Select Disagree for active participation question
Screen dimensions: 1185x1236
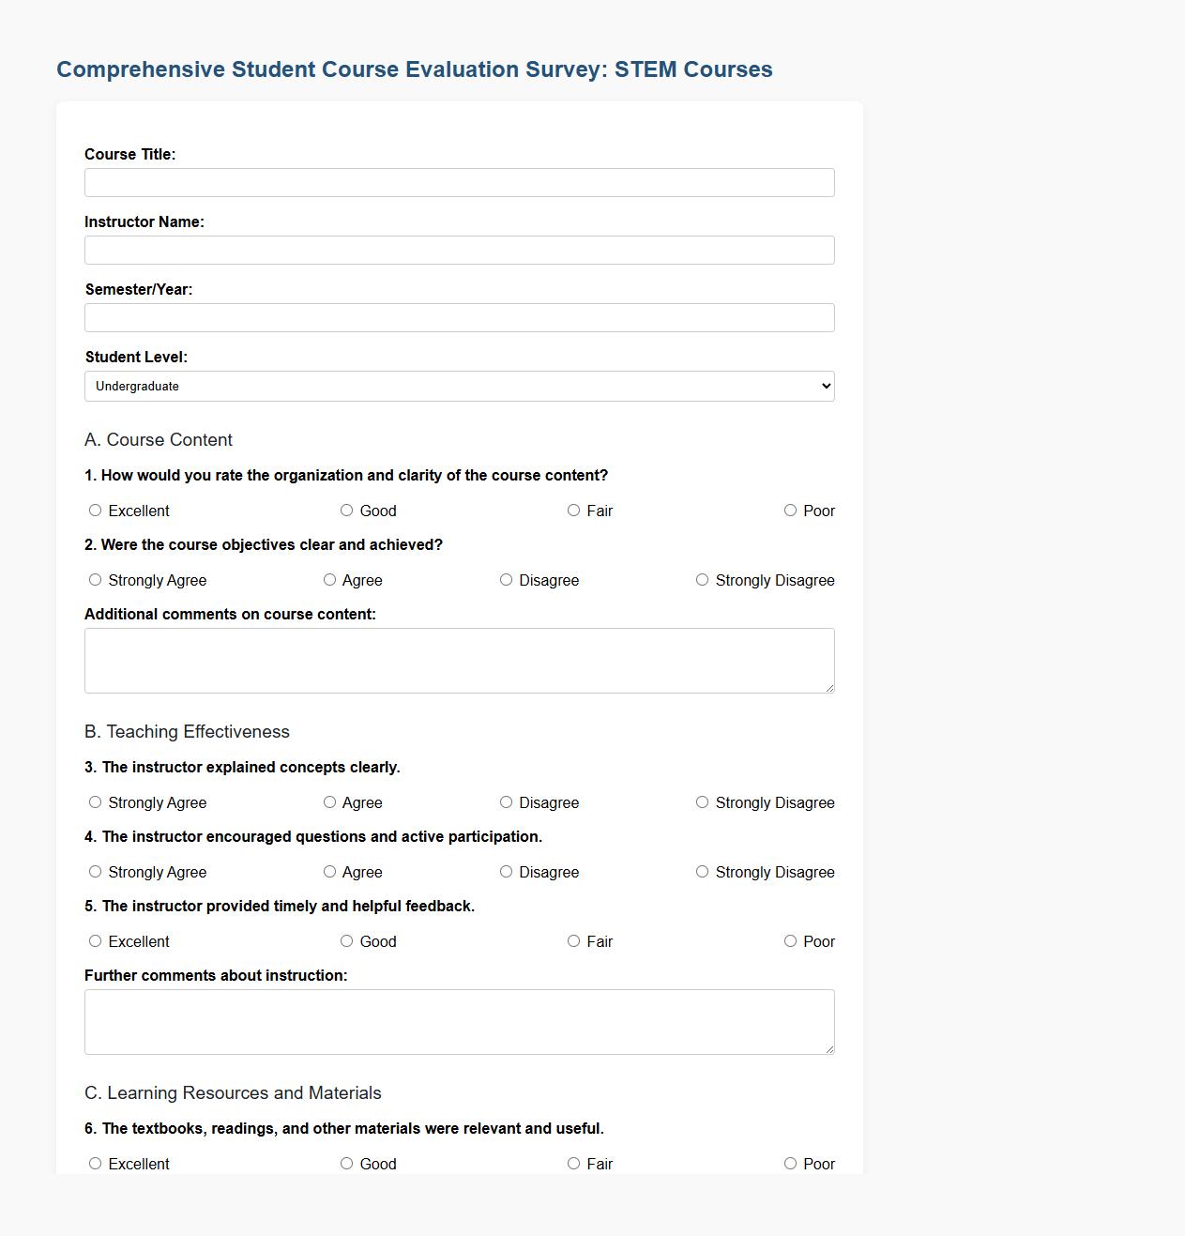tap(506, 871)
